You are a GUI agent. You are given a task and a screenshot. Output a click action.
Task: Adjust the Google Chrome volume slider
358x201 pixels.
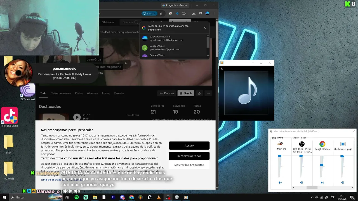click(x=322, y=165)
